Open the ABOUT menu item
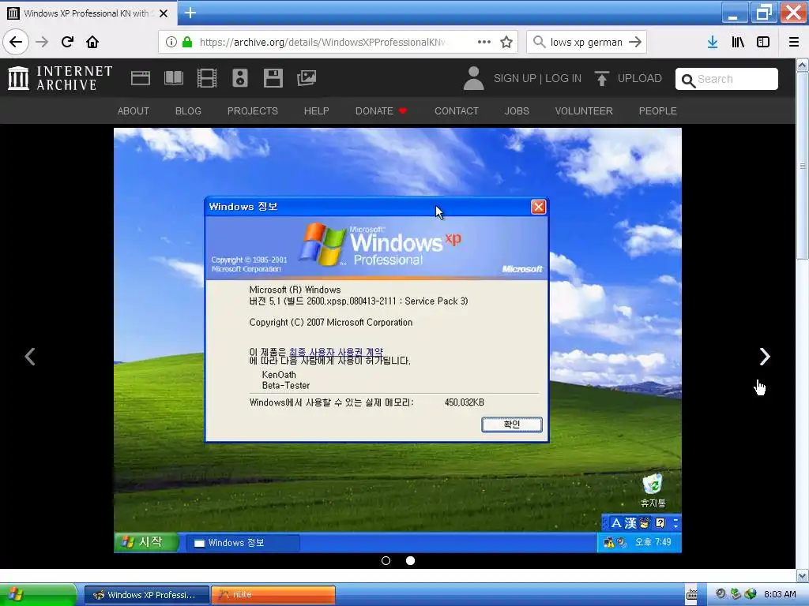Screen dimensions: 809x606 tap(133, 110)
